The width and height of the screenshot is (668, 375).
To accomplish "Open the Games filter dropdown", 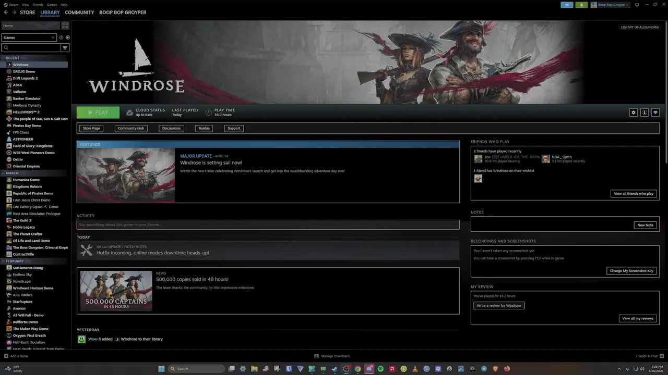I will point(29,37).
